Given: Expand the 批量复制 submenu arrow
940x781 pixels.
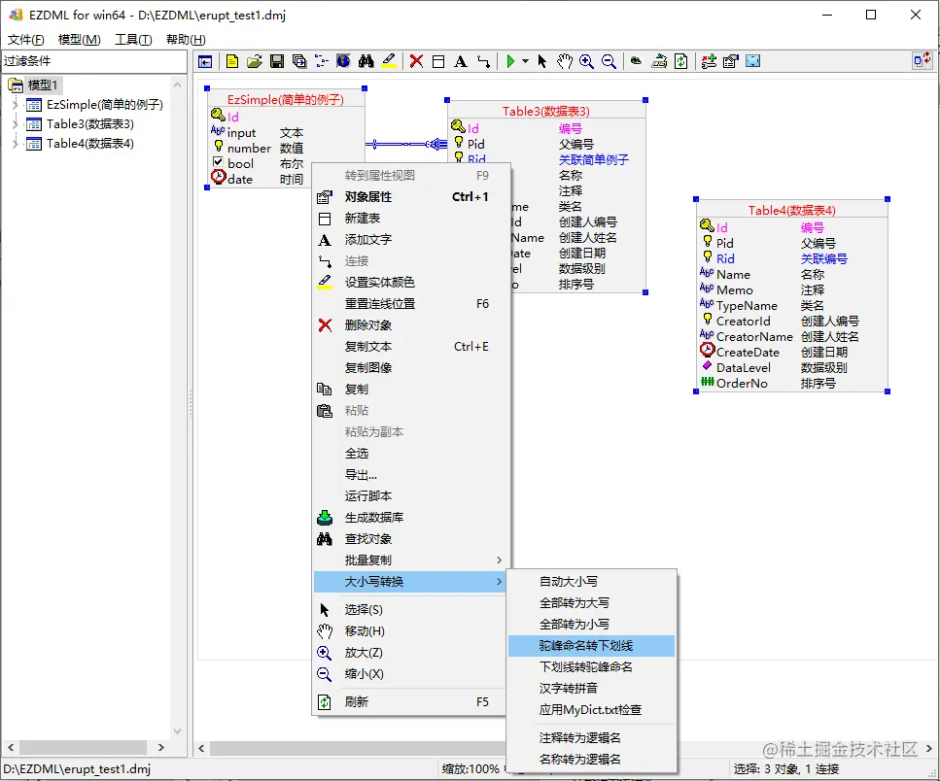Looking at the screenshot, I should [x=500, y=560].
